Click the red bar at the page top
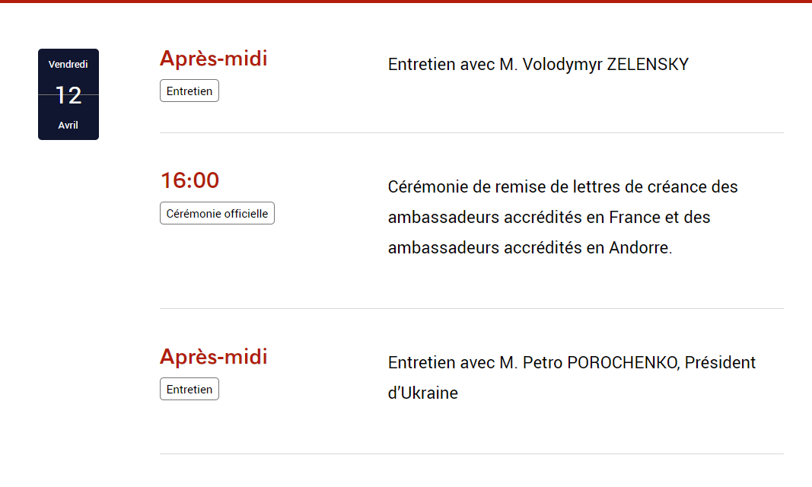The height and width of the screenshot is (487, 812). pyautogui.click(x=406, y=2)
